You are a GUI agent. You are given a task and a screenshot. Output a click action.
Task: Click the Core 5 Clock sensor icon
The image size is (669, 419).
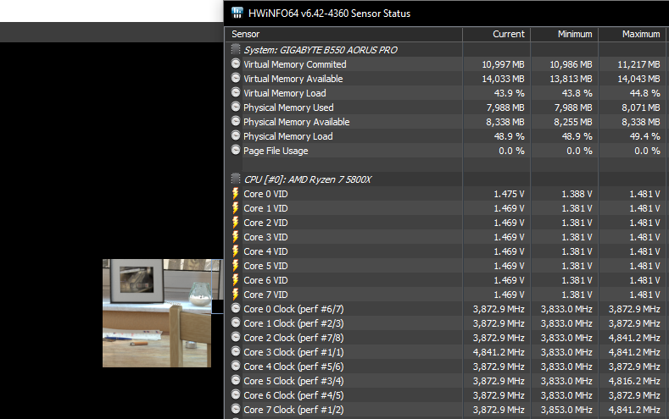click(236, 380)
